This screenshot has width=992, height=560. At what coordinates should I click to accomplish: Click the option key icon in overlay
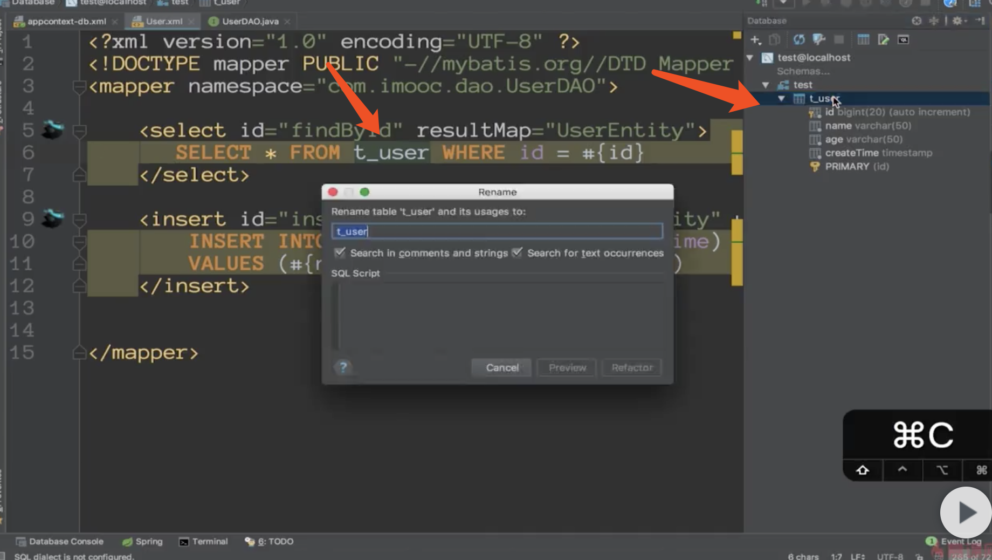pyautogui.click(x=942, y=470)
